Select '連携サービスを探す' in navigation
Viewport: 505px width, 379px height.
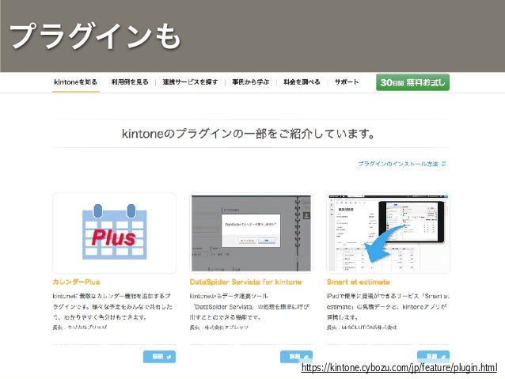190,82
